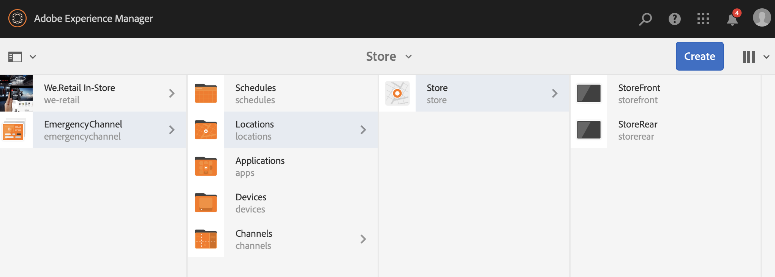Toggle the side rail panel icon
This screenshot has width=775, height=277.
(16, 57)
